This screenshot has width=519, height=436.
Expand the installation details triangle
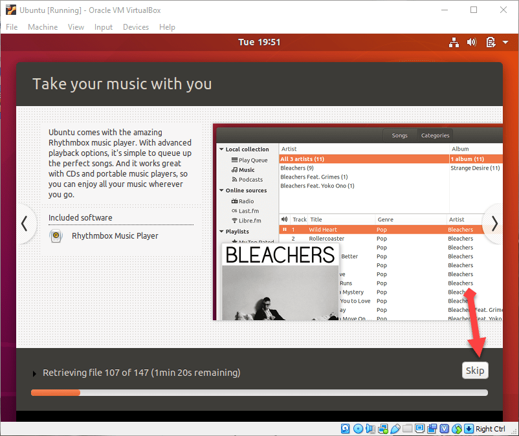34,373
